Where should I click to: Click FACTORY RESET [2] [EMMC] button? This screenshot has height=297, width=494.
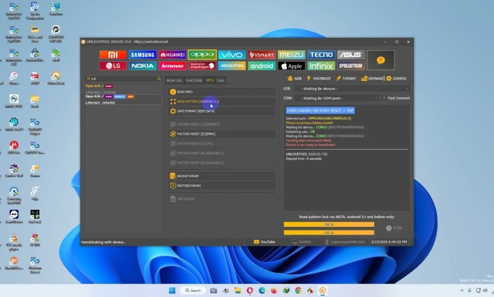[222, 134]
